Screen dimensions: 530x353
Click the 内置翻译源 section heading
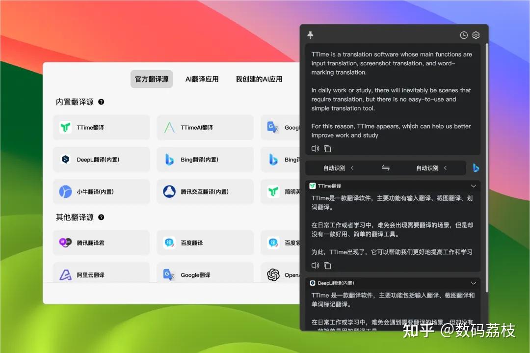click(75, 102)
